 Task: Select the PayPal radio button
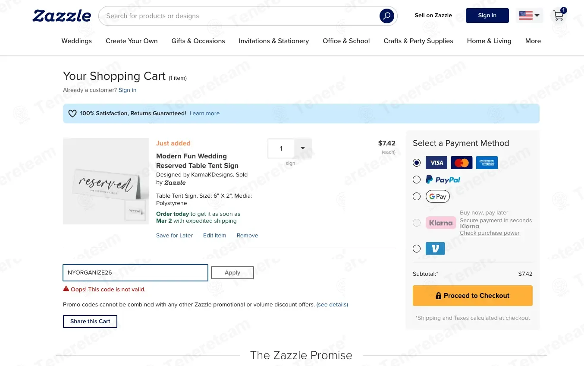417,180
